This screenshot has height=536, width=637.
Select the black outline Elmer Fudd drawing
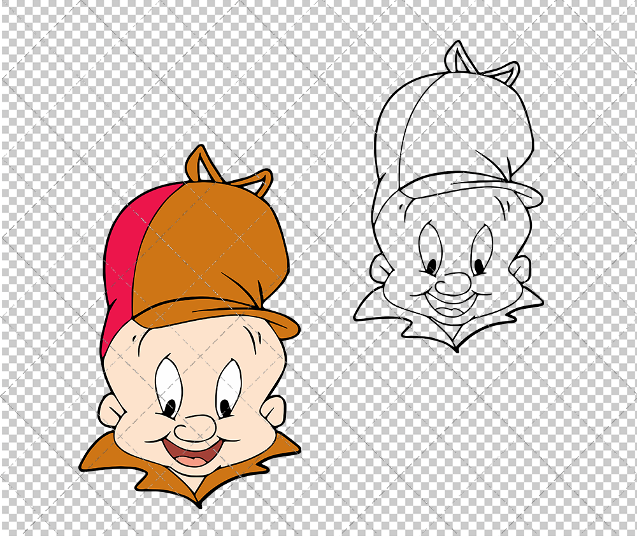click(x=448, y=196)
